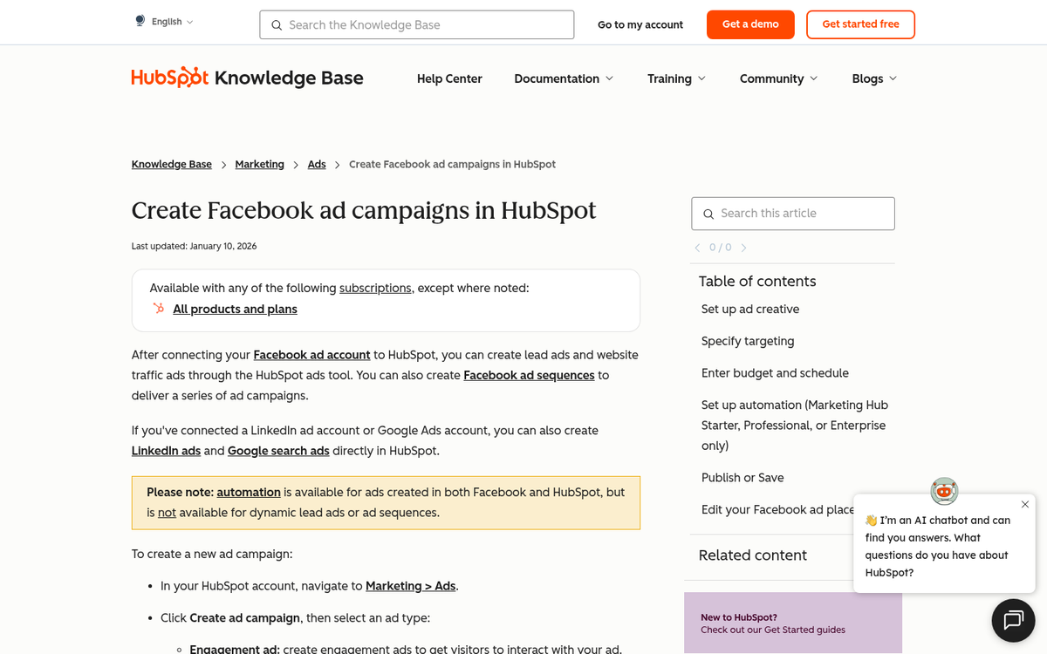
Task: Click the previous-match arrow beside 0 / 0
Action: pyautogui.click(x=697, y=248)
